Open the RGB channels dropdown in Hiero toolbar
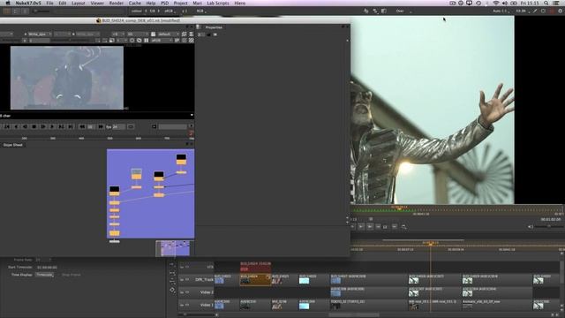Image resolution: width=565 pixels, height=318 pixels. [x=201, y=11]
